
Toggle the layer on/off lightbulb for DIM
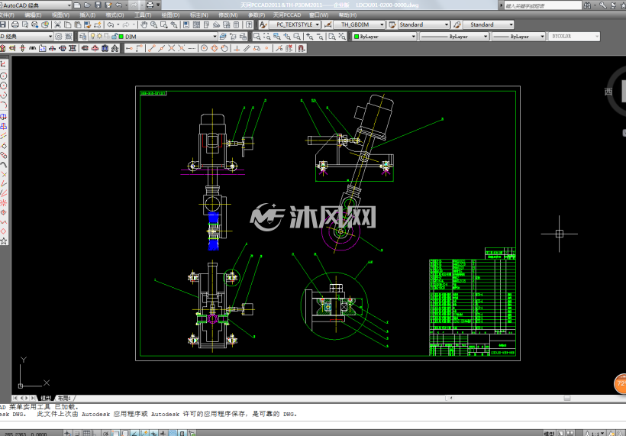coord(93,37)
